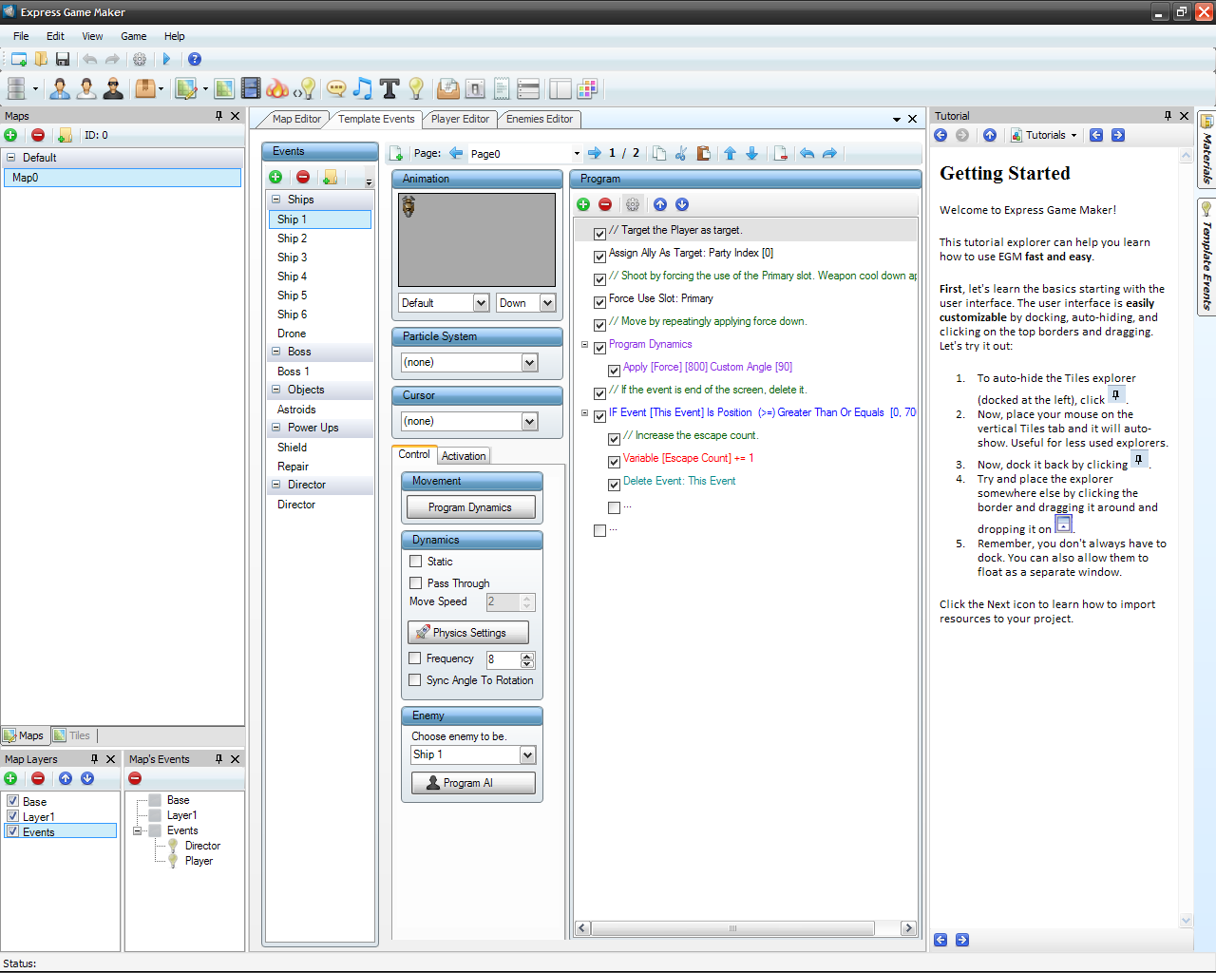Uncheck 'Variable [Escape Count] += 1' command
This screenshot has width=1216, height=973.
click(x=614, y=462)
